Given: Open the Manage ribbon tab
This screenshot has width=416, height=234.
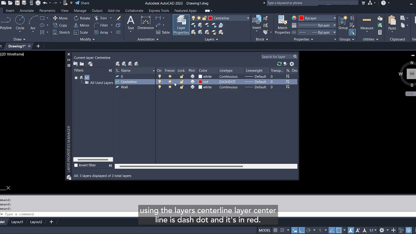Looking at the screenshot, I should point(80,11).
